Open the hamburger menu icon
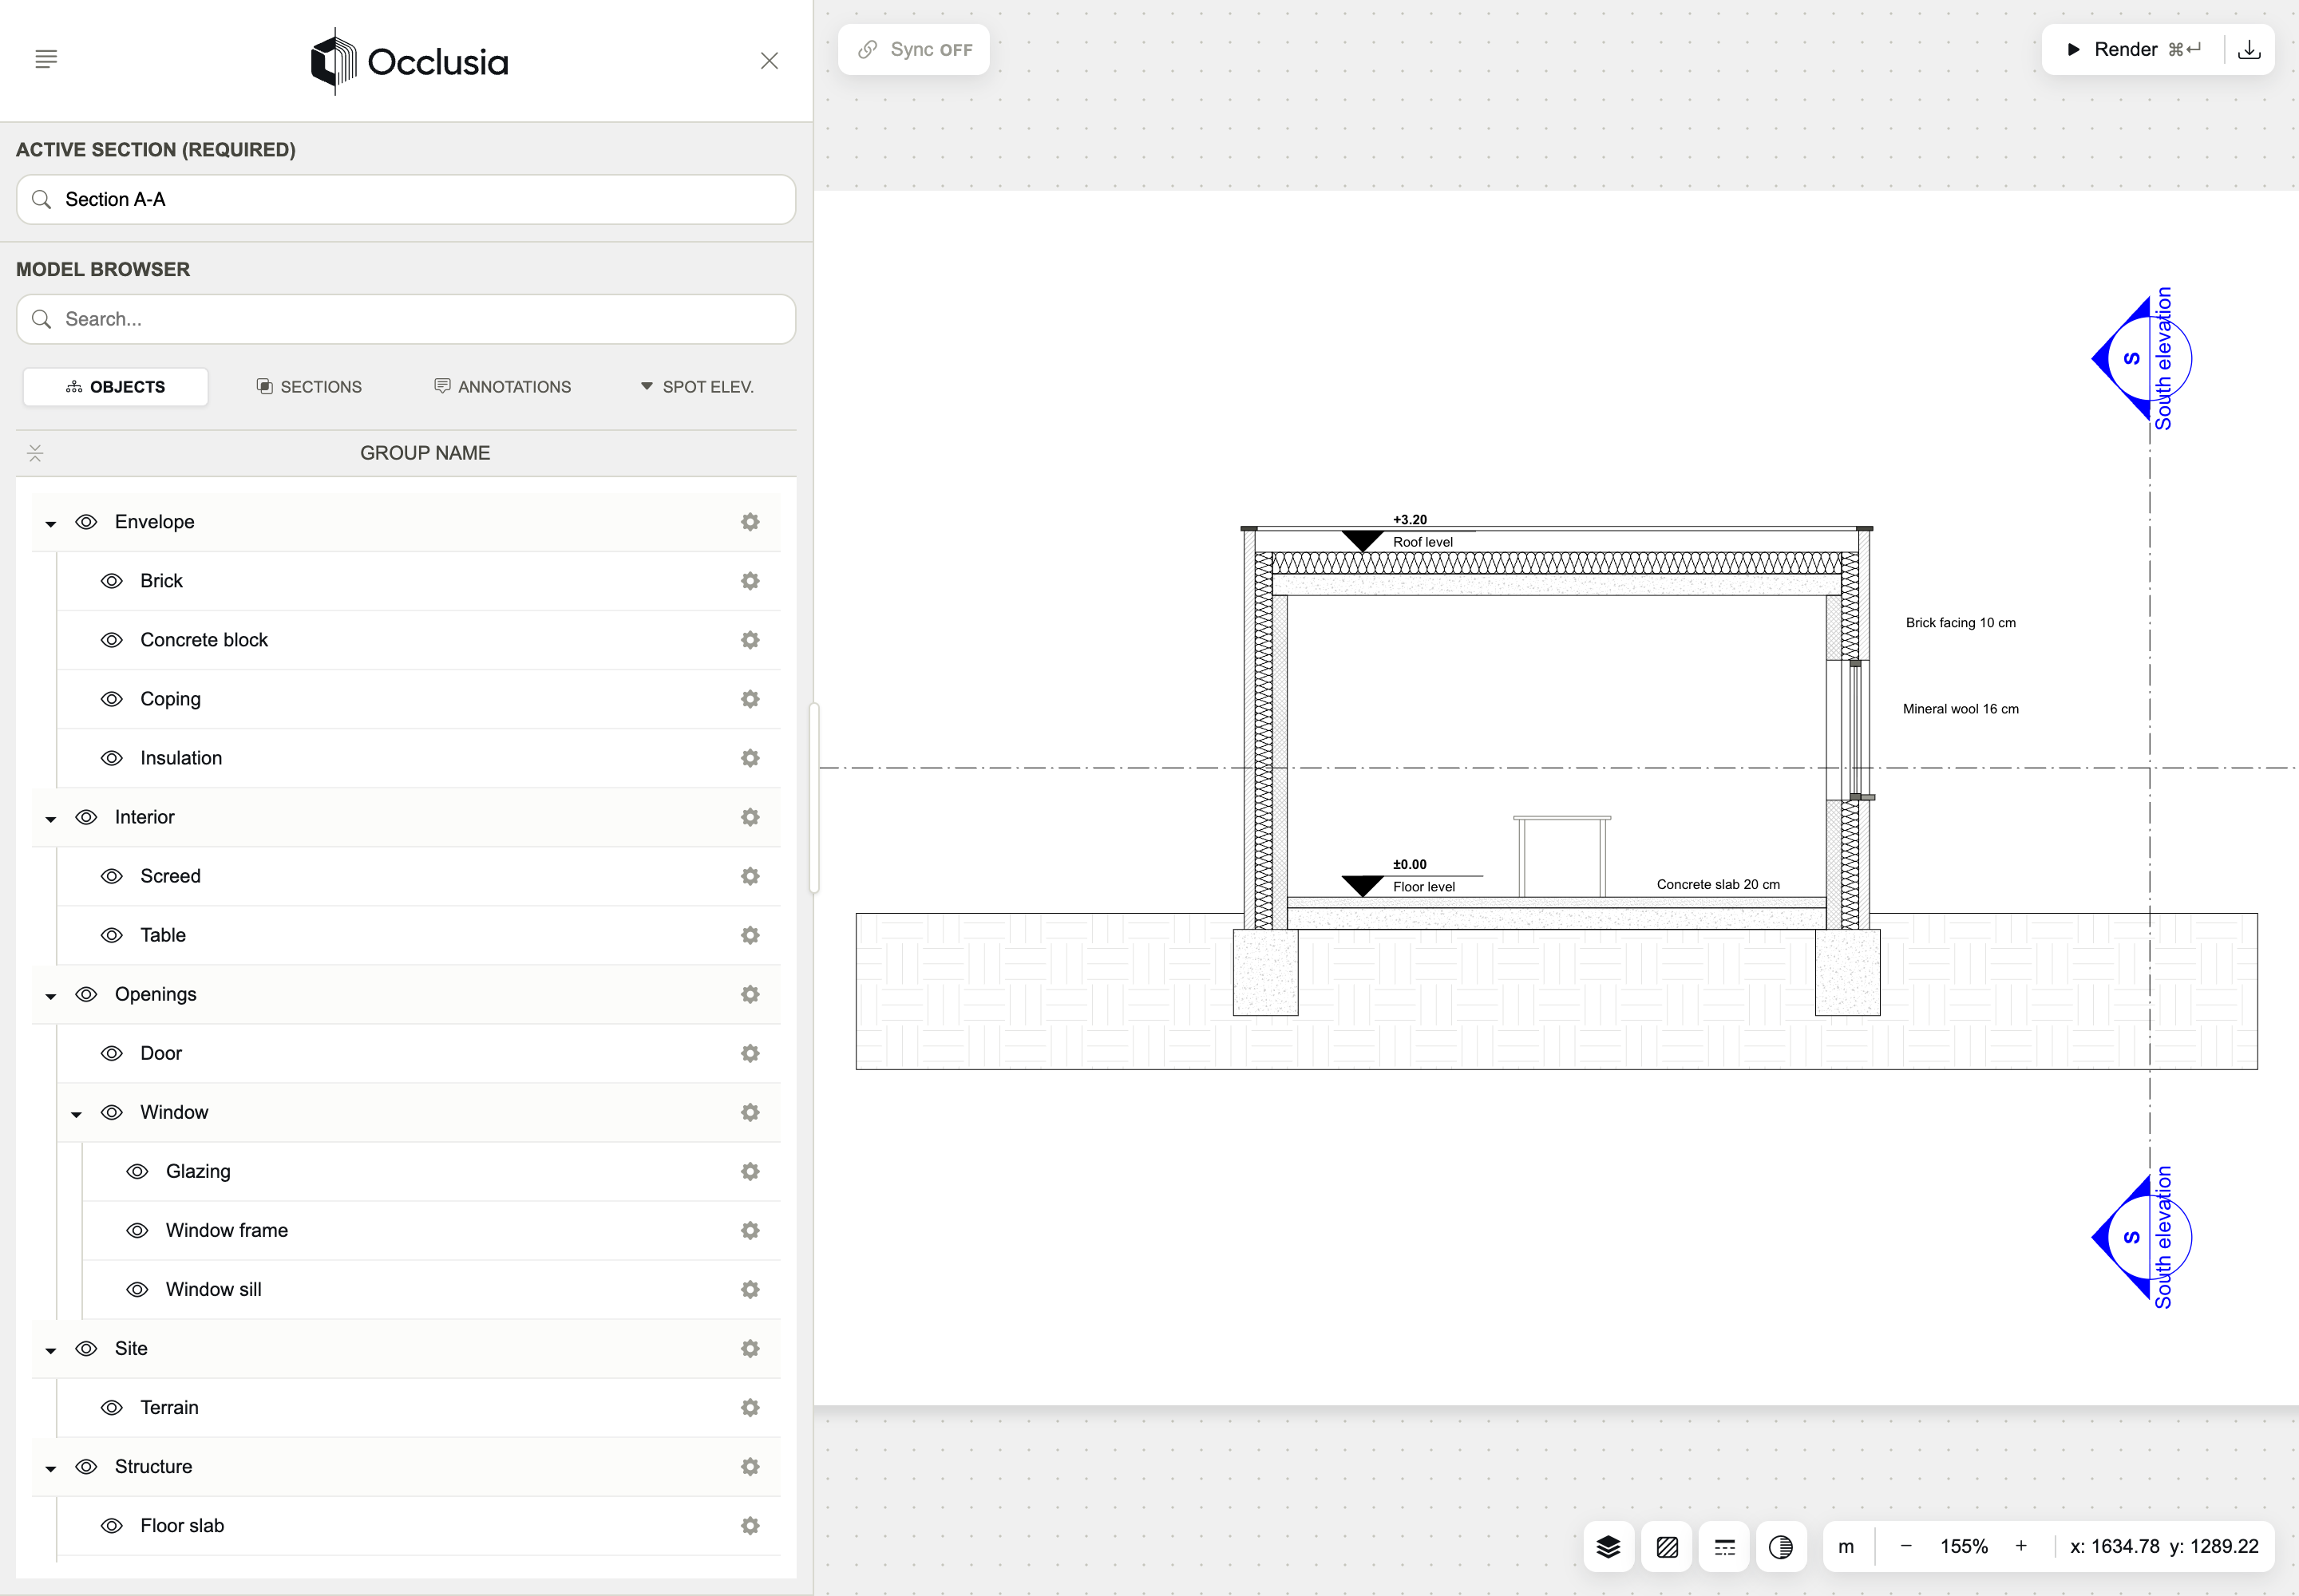 point(46,59)
